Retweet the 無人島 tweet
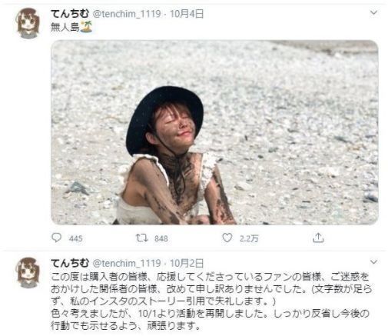388x336 pixels. pos(141,238)
